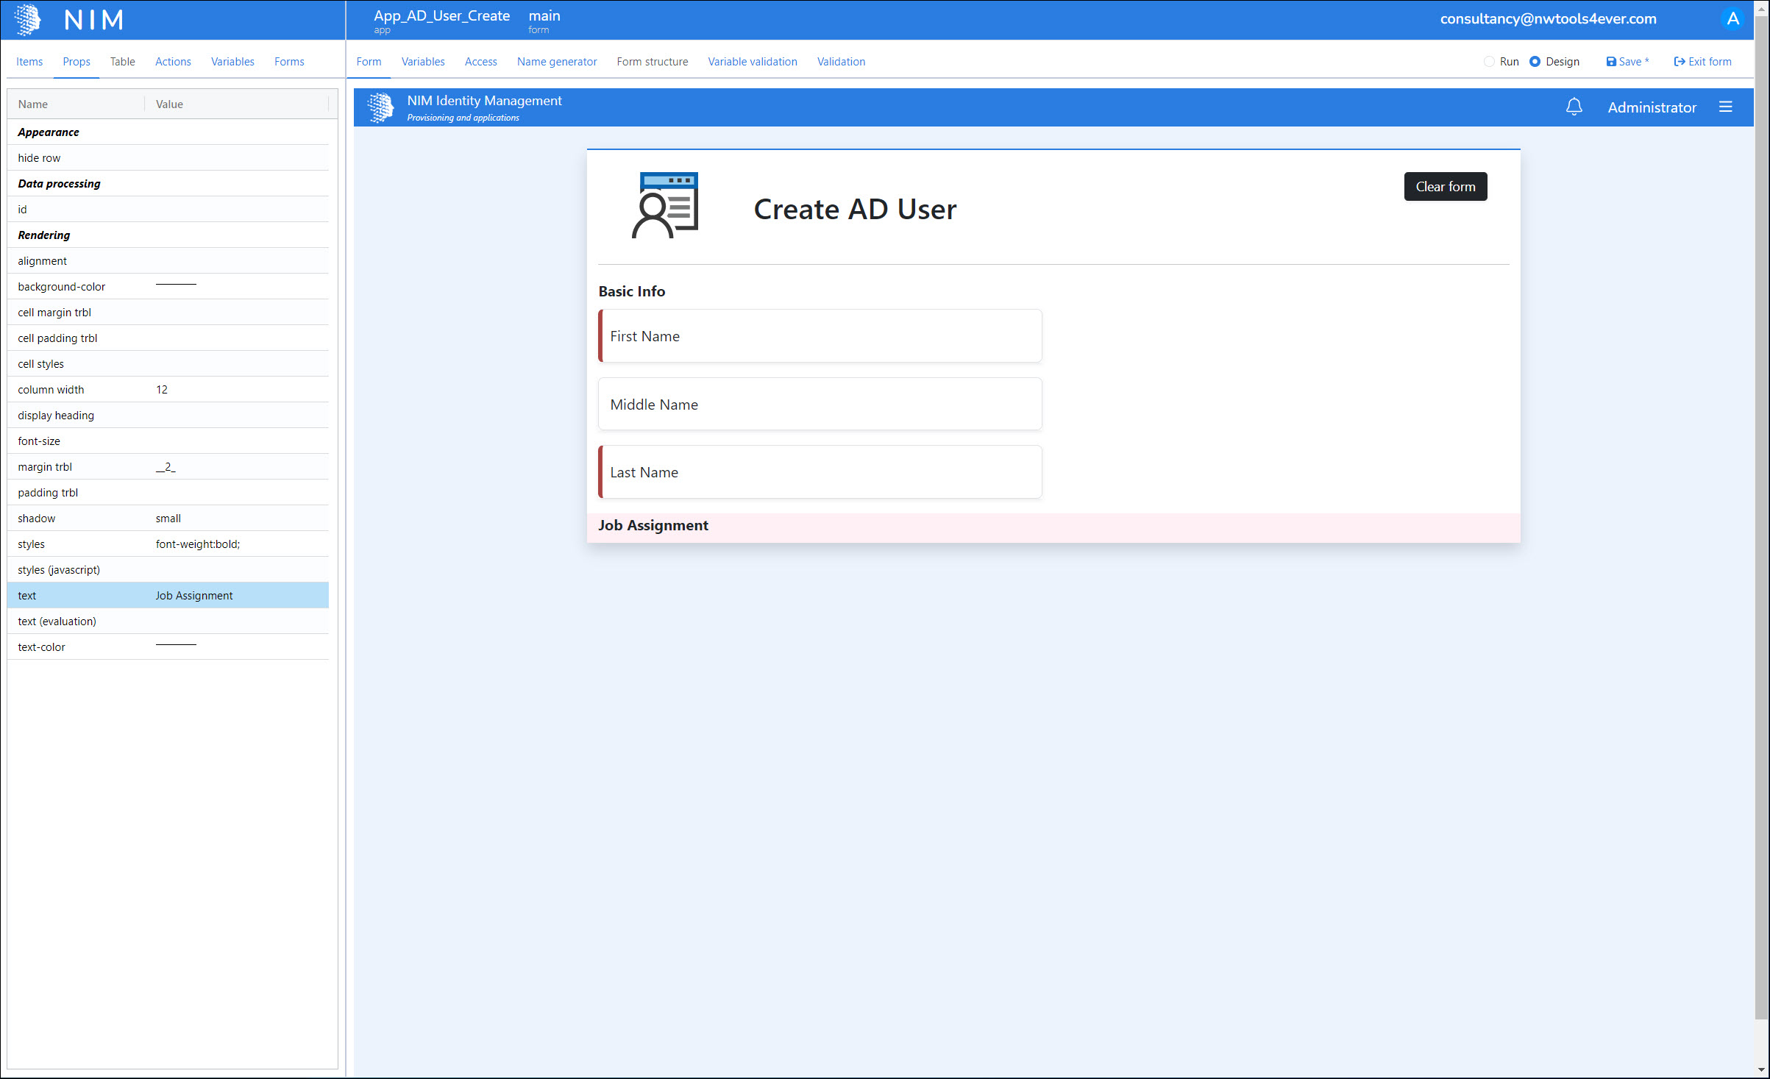The width and height of the screenshot is (1770, 1079).
Task: Click the text-color swatch value
Action: tap(176, 645)
